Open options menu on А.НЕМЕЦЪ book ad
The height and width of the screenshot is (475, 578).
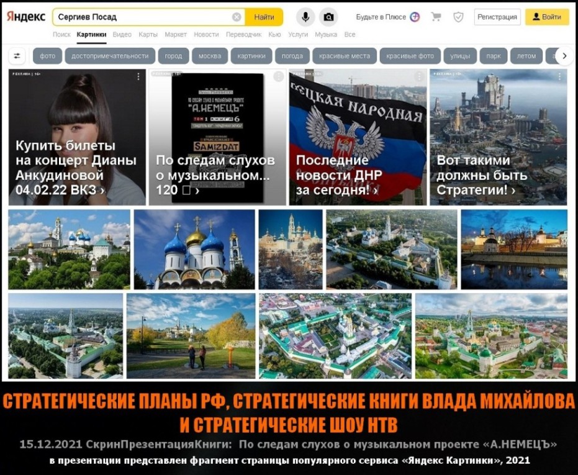(x=278, y=76)
